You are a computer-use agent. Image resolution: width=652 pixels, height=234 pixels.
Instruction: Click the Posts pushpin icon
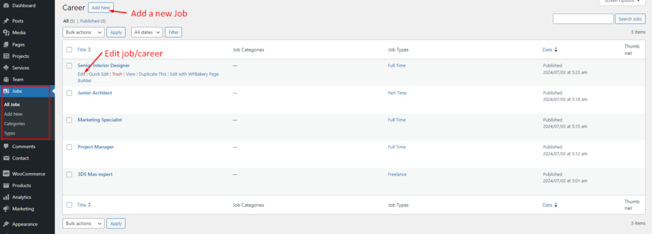point(6,21)
